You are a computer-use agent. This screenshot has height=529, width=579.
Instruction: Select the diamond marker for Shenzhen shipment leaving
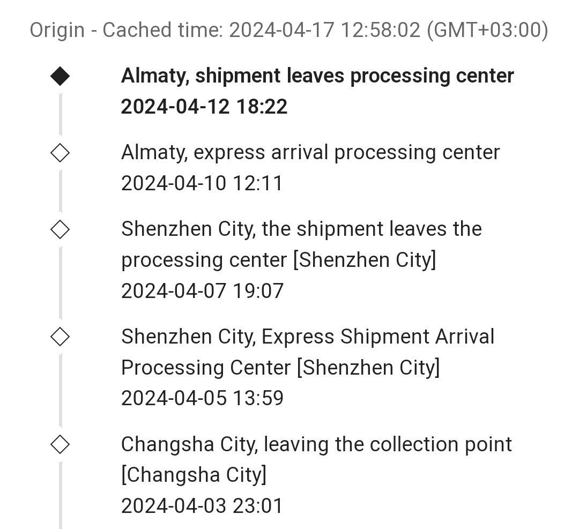(x=60, y=230)
